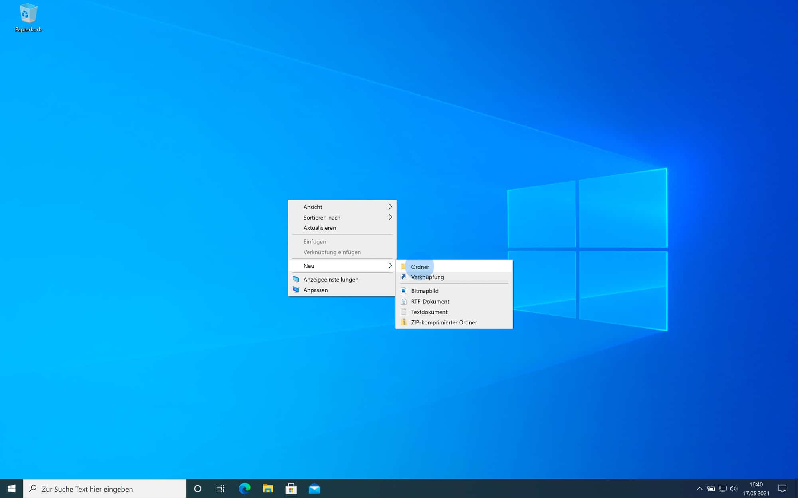Open Task View
The image size is (798, 498).
pos(220,489)
